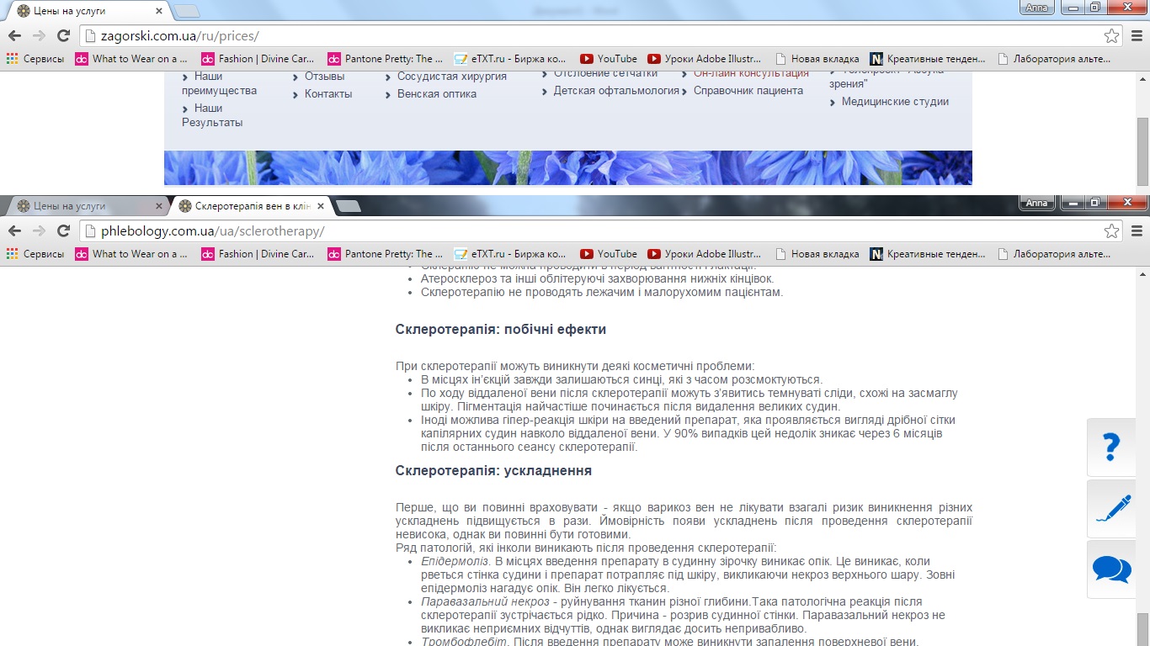1150x646 pixels.
Task: Go back in the phlebology.com.ua window
Action: pyautogui.click(x=14, y=230)
